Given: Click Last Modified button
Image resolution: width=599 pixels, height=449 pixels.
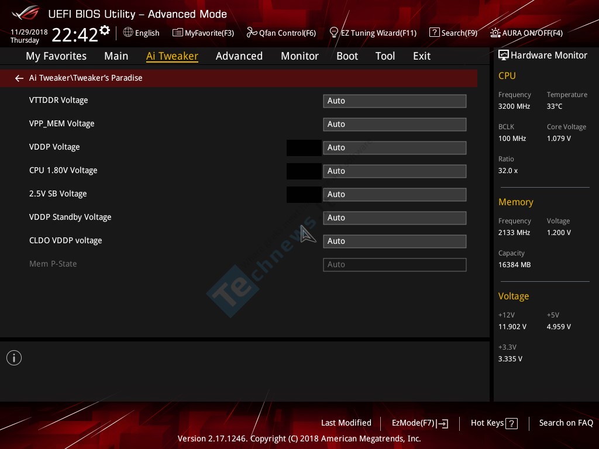Looking at the screenshot, I should 346,423.
